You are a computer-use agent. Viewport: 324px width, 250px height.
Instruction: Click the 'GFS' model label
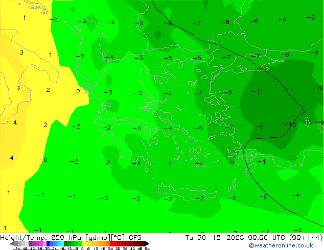click(x=135, y=238)
